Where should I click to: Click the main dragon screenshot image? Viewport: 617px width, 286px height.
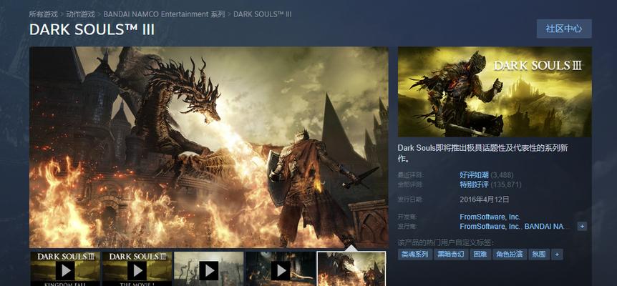(208, 147)
